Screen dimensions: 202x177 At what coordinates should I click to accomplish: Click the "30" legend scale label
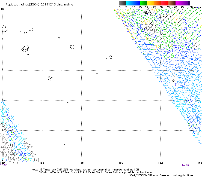point(161,7)
